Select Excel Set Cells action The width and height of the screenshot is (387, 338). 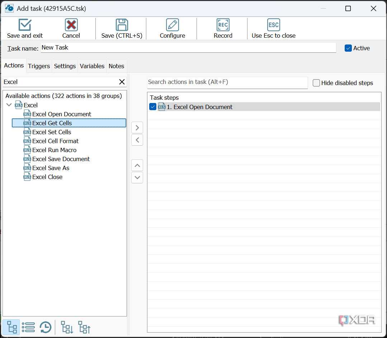pyautogui.click(x=52, y=132)
